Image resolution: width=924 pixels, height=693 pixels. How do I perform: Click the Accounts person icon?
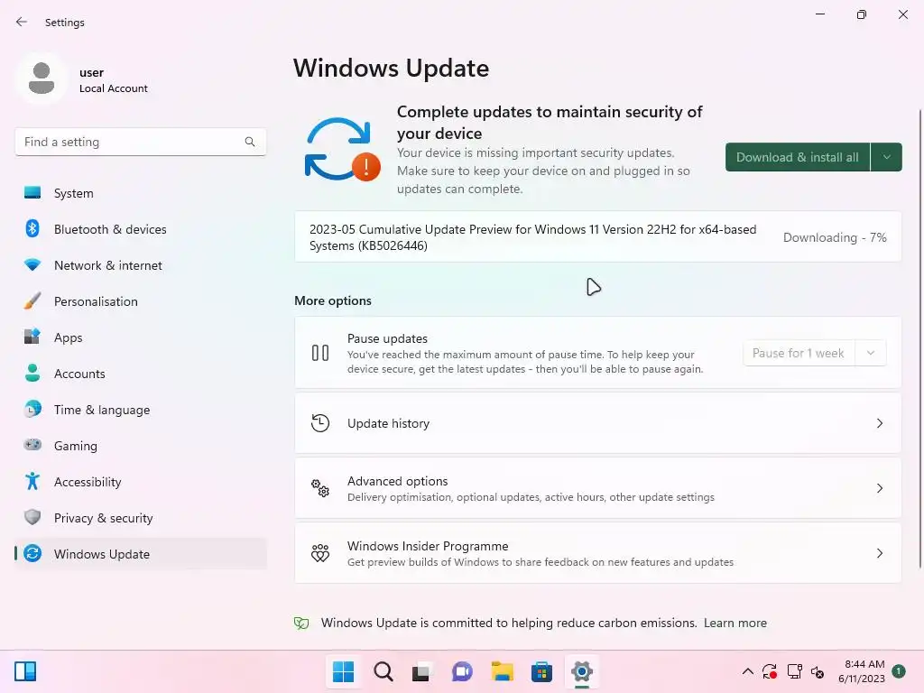pyautogui.click(x=32, y=373)
